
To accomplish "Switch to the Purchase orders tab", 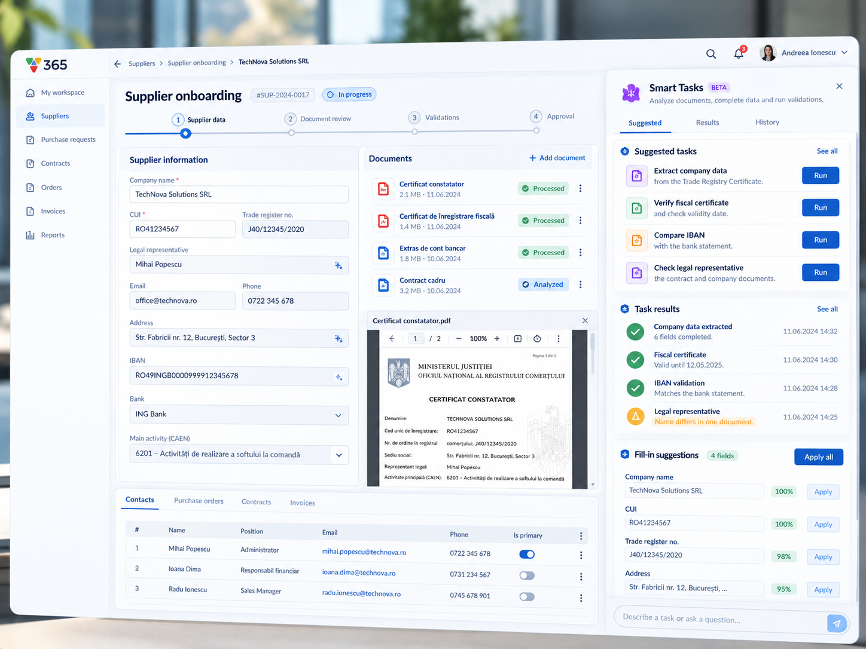I will click(x=199, y=501).
